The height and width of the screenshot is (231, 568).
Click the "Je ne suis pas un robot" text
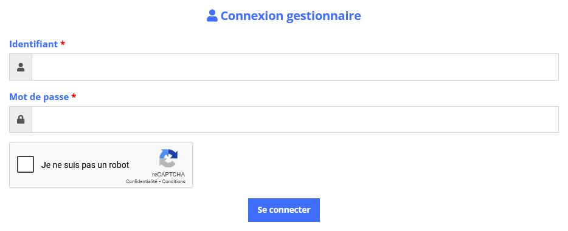coord(85,165)
